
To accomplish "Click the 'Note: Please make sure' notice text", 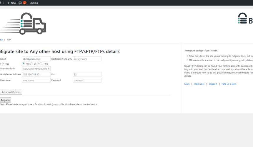I will coord(49,104).
